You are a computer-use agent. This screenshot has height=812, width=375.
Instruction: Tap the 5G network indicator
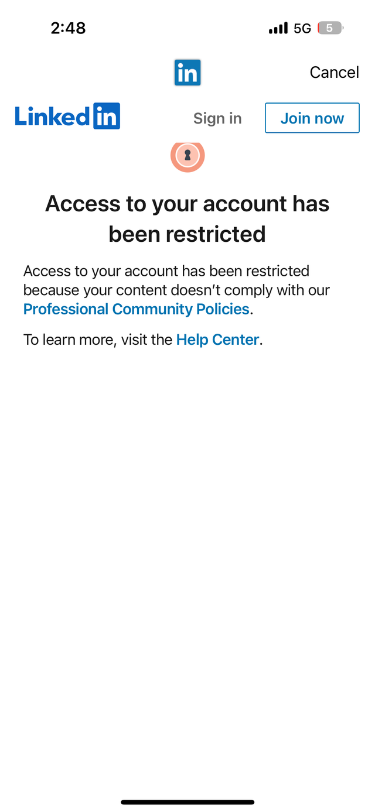point(302,28)
